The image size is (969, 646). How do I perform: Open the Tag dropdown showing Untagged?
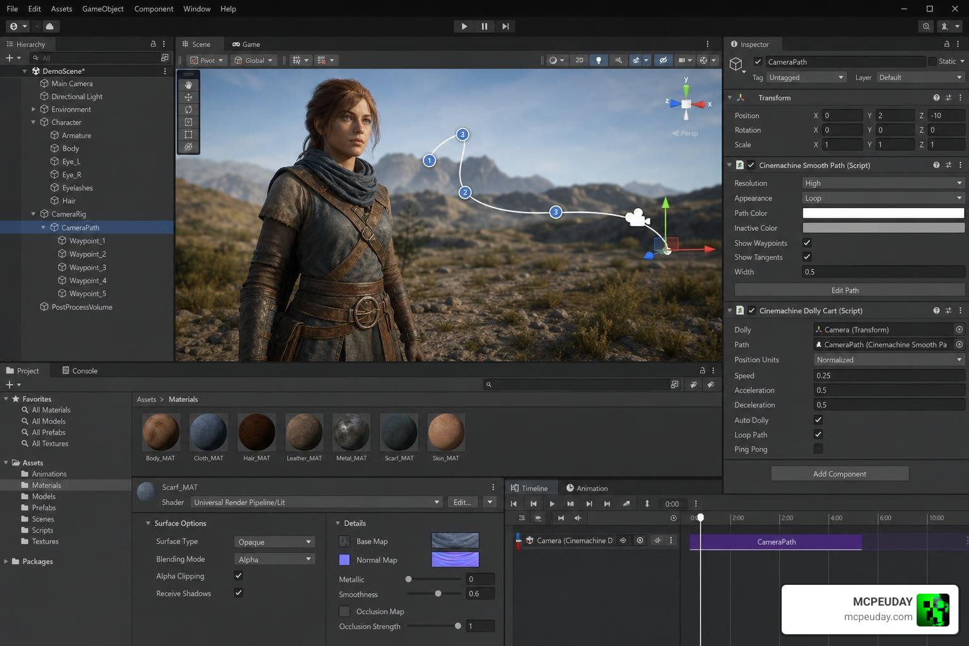pyautogui.click(x=806, y=78)
